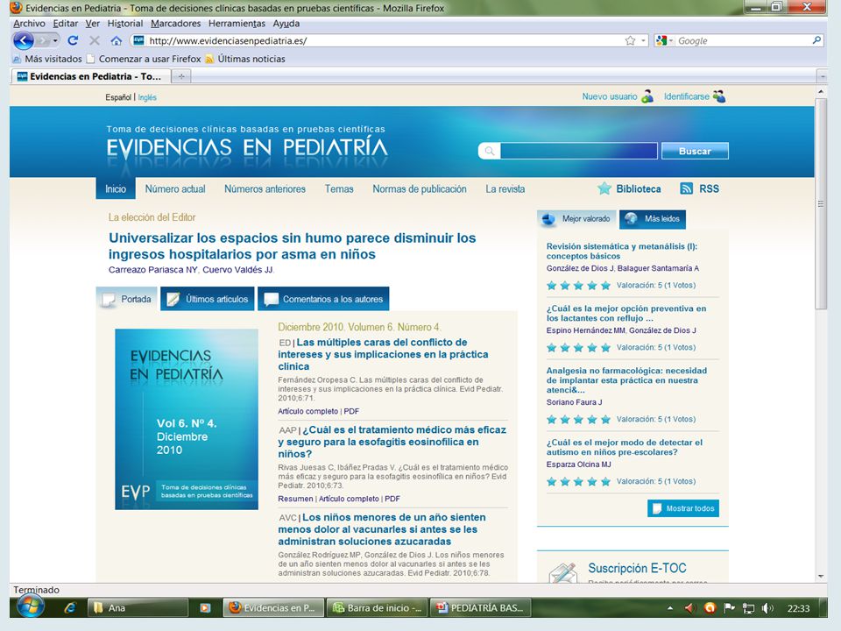Switch language to Inglés
This screenshot has height=631, width=841.
click(147, 97)
